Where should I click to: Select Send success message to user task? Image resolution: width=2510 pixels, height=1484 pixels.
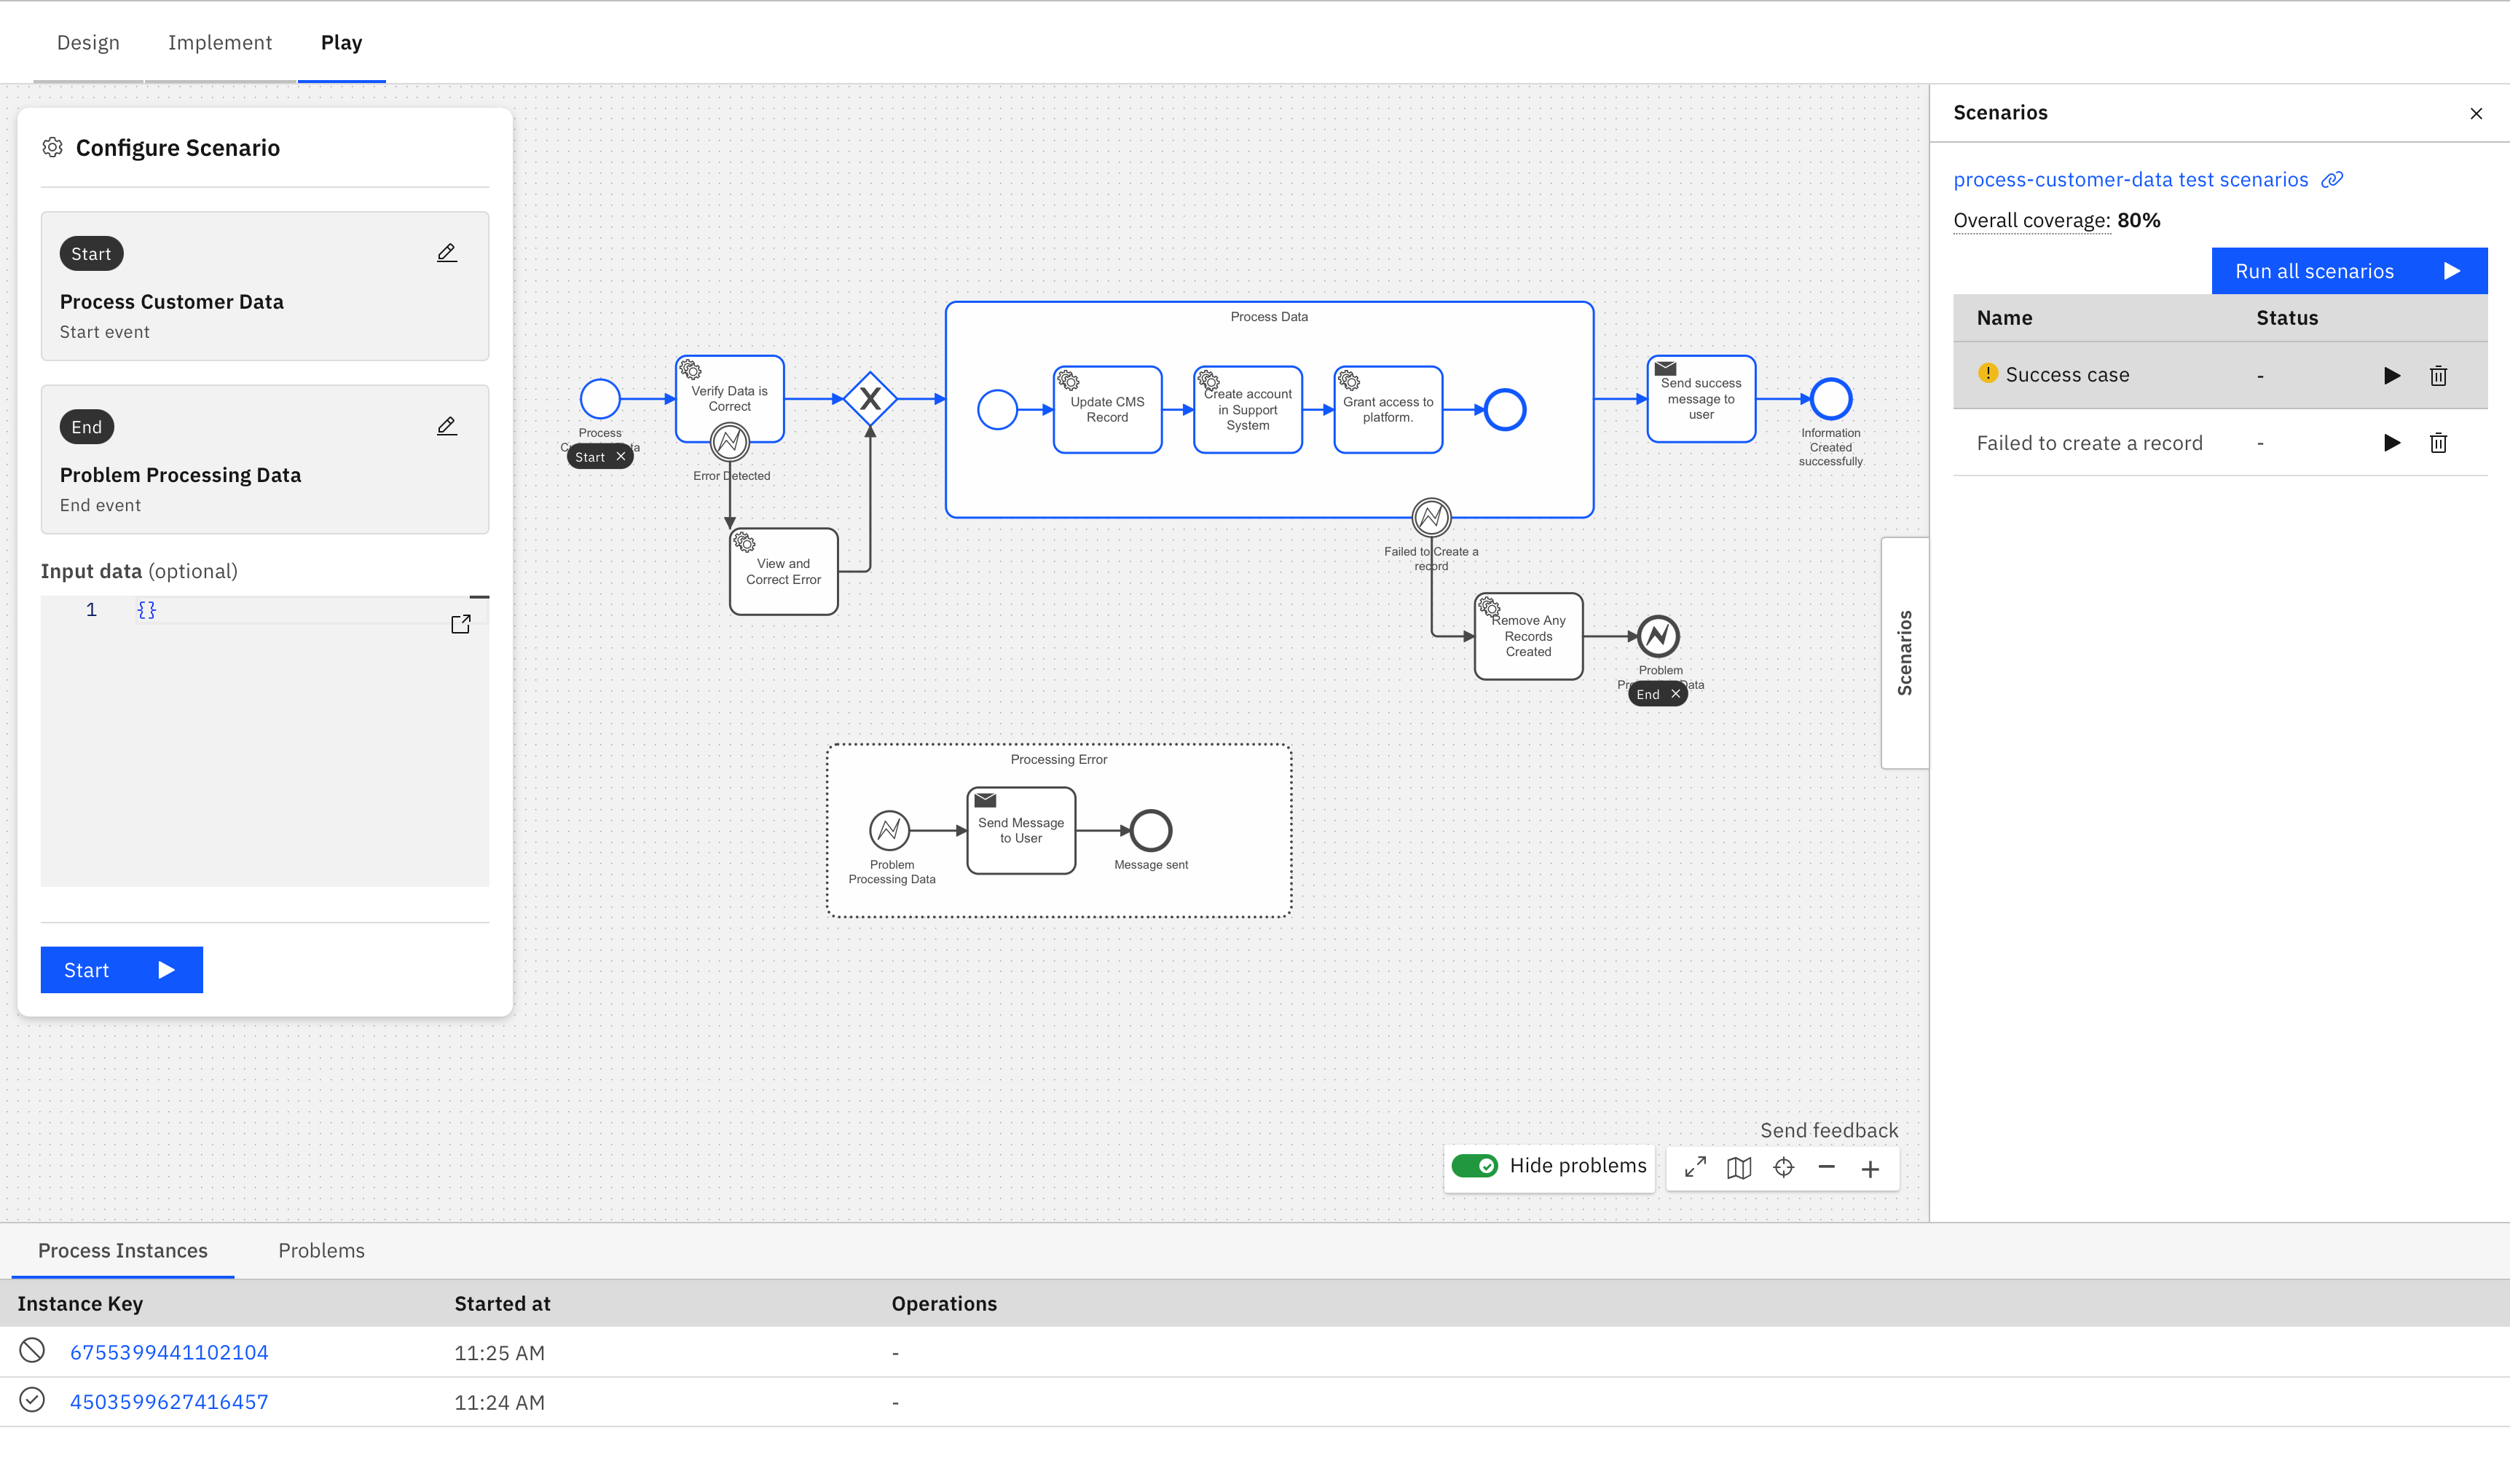[1701, 399]
